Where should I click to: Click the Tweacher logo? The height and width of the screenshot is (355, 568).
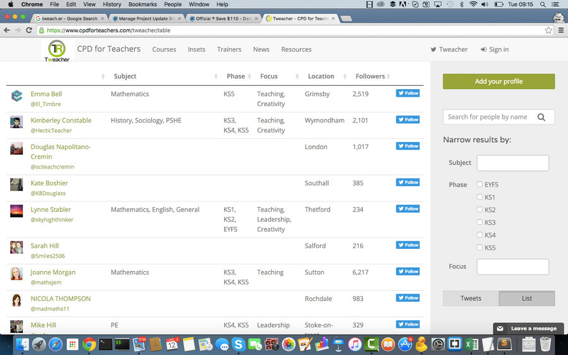click(57, 51)
